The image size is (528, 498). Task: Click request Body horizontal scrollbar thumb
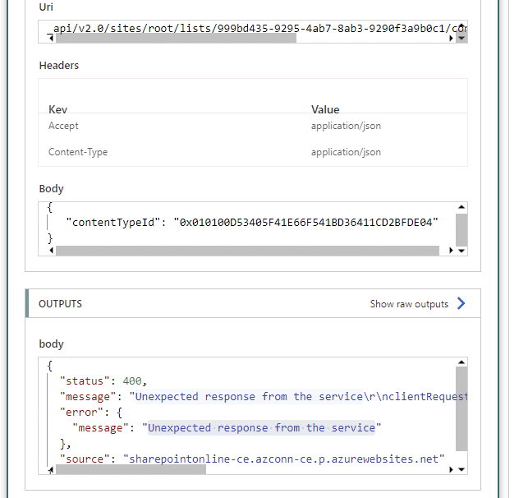[247, 251]
